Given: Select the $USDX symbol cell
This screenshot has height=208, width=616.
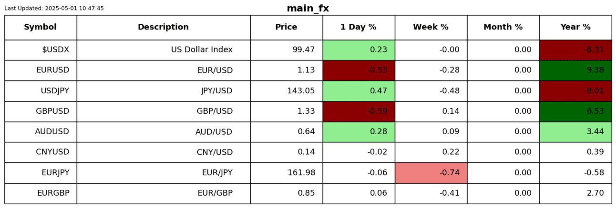Looking at the screenshot, I should [41, 50].
